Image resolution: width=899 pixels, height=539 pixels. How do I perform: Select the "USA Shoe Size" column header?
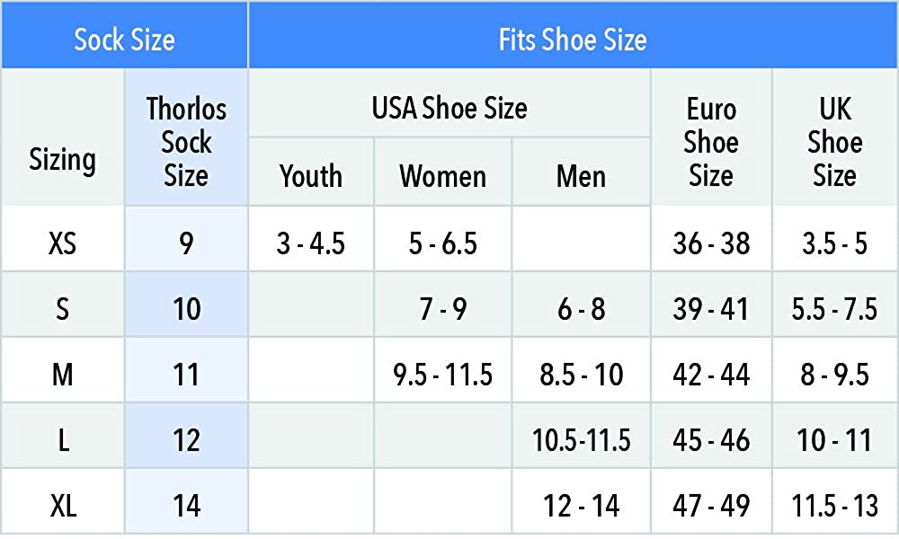tap(449, 109)
